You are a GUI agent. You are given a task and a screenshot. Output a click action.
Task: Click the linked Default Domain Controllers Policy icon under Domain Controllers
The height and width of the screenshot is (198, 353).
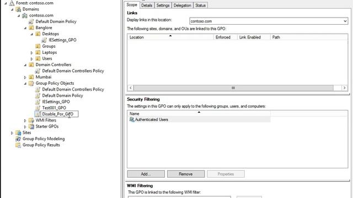point(38,71)
